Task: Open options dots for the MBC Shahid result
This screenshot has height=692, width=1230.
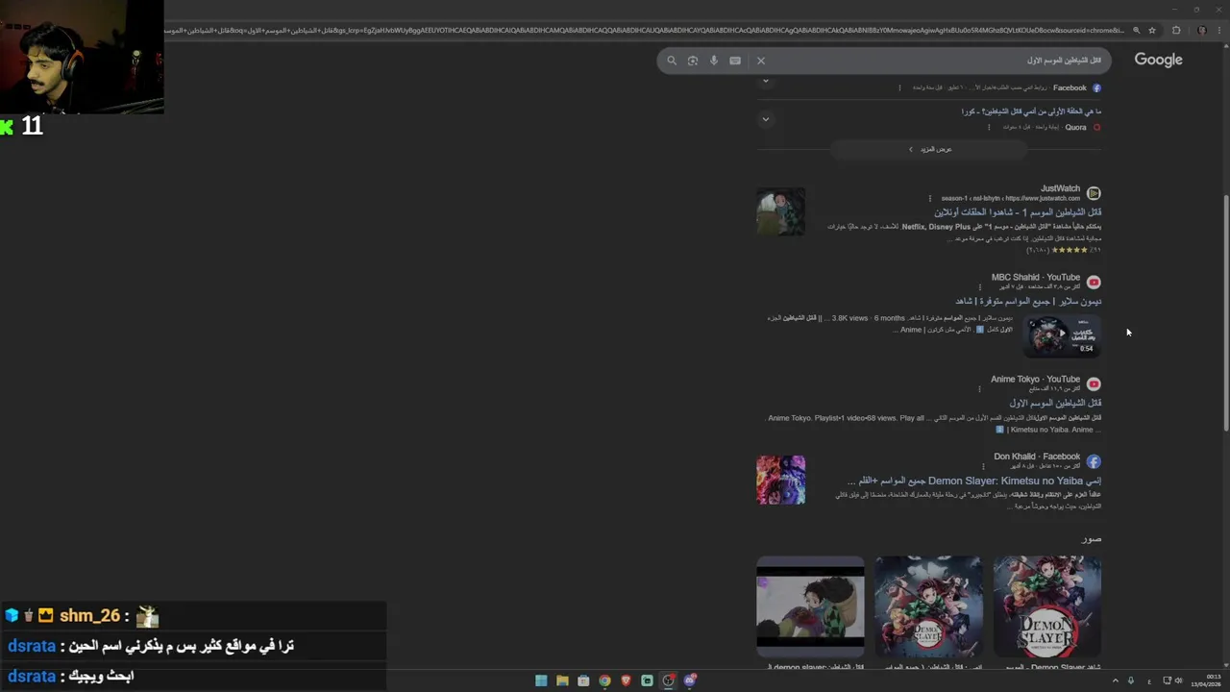Action: (980, 287)
